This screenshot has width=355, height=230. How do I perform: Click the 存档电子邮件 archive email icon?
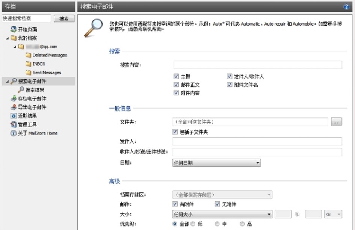[x=14, y=98]
